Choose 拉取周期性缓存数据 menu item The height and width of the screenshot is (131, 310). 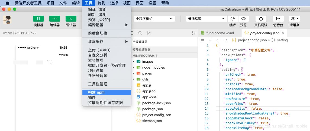pyautogui.click(x=107, y=103)
